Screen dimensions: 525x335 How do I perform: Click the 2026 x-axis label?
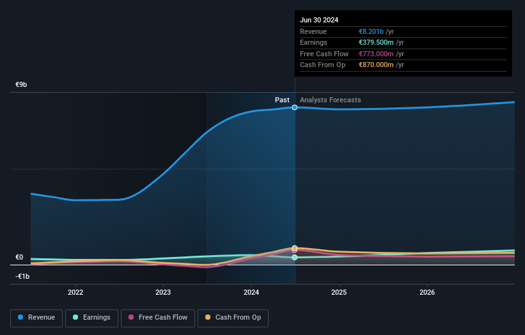[x=427, y=293]
